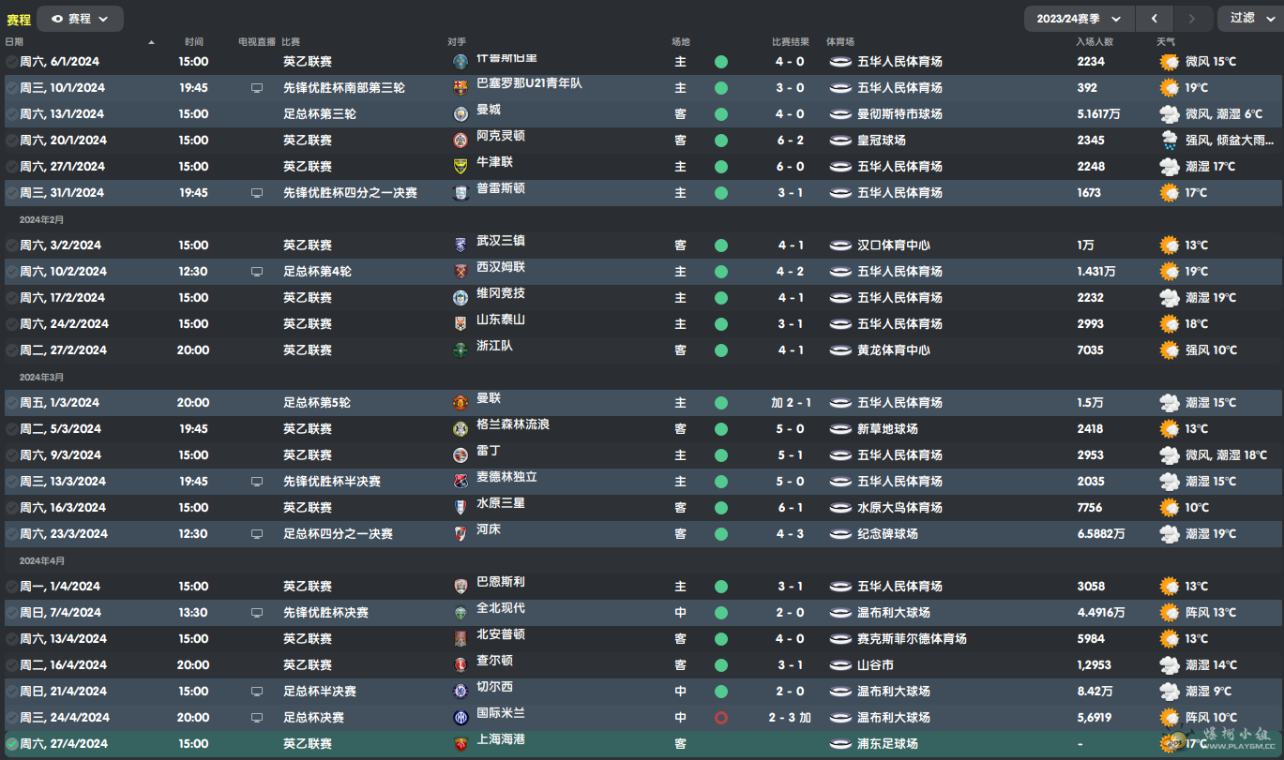Click the 上海海港 club badge
The image size is (1284, 760).
click(x=461, y=744)
